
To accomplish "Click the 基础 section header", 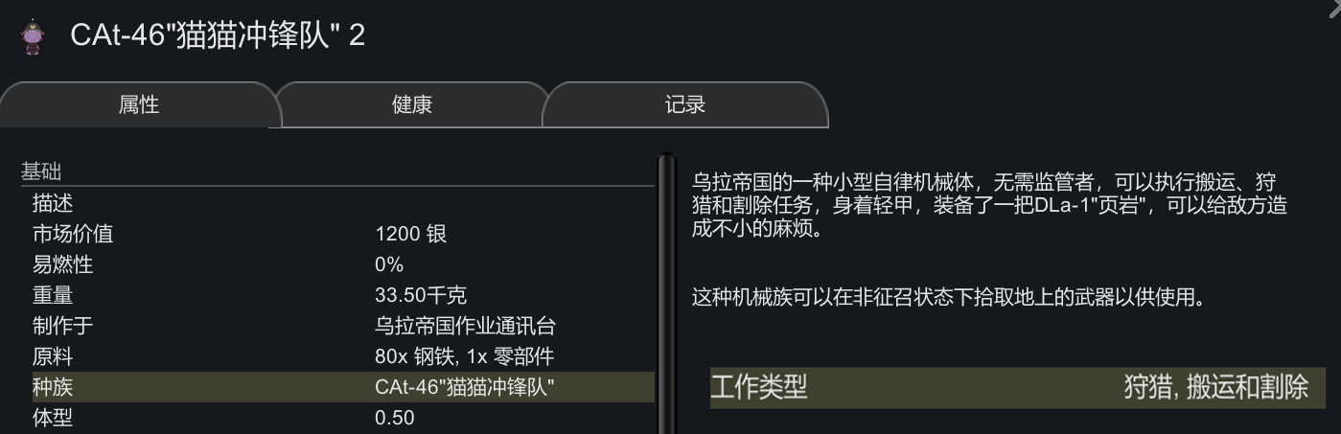I will [41, 172].
